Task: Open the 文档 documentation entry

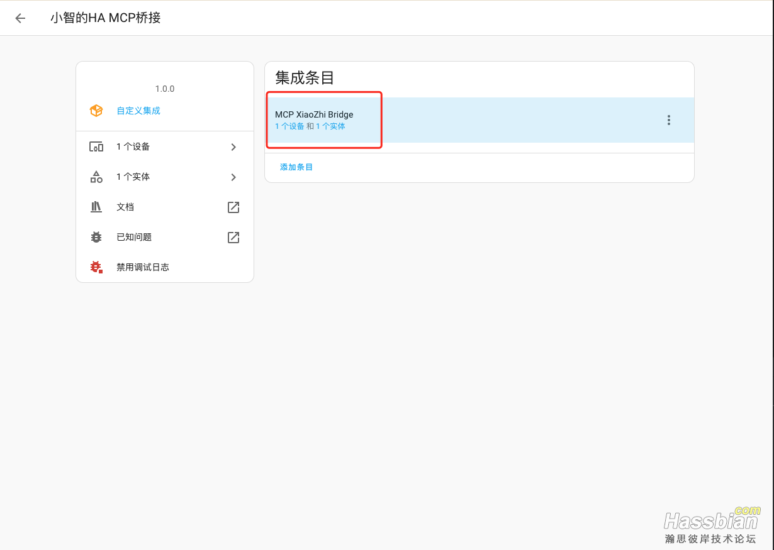Action: [125, 207]
